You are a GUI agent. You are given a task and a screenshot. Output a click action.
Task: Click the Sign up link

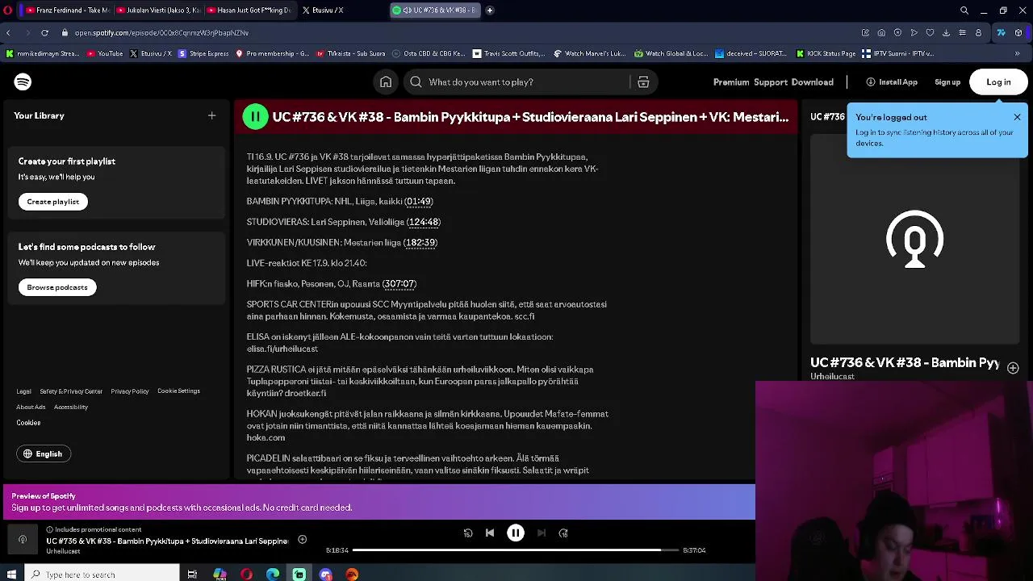coord(947,82)
